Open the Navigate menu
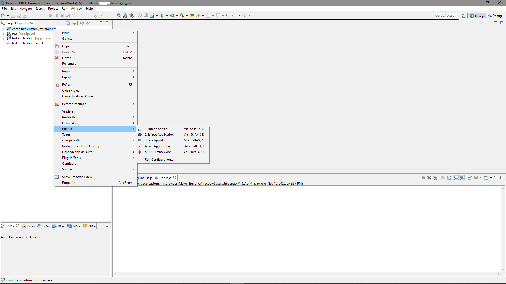506x284 pixels. (x=25, y=9)
